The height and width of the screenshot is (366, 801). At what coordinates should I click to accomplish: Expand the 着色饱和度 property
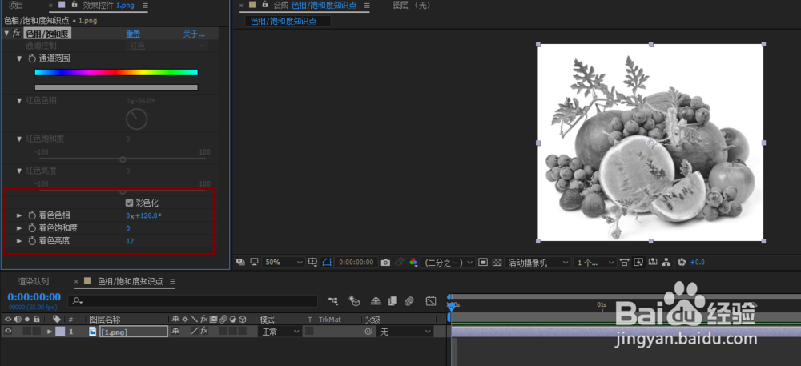pos(19,228)
